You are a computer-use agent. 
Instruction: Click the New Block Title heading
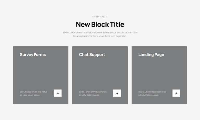(100, 24)
